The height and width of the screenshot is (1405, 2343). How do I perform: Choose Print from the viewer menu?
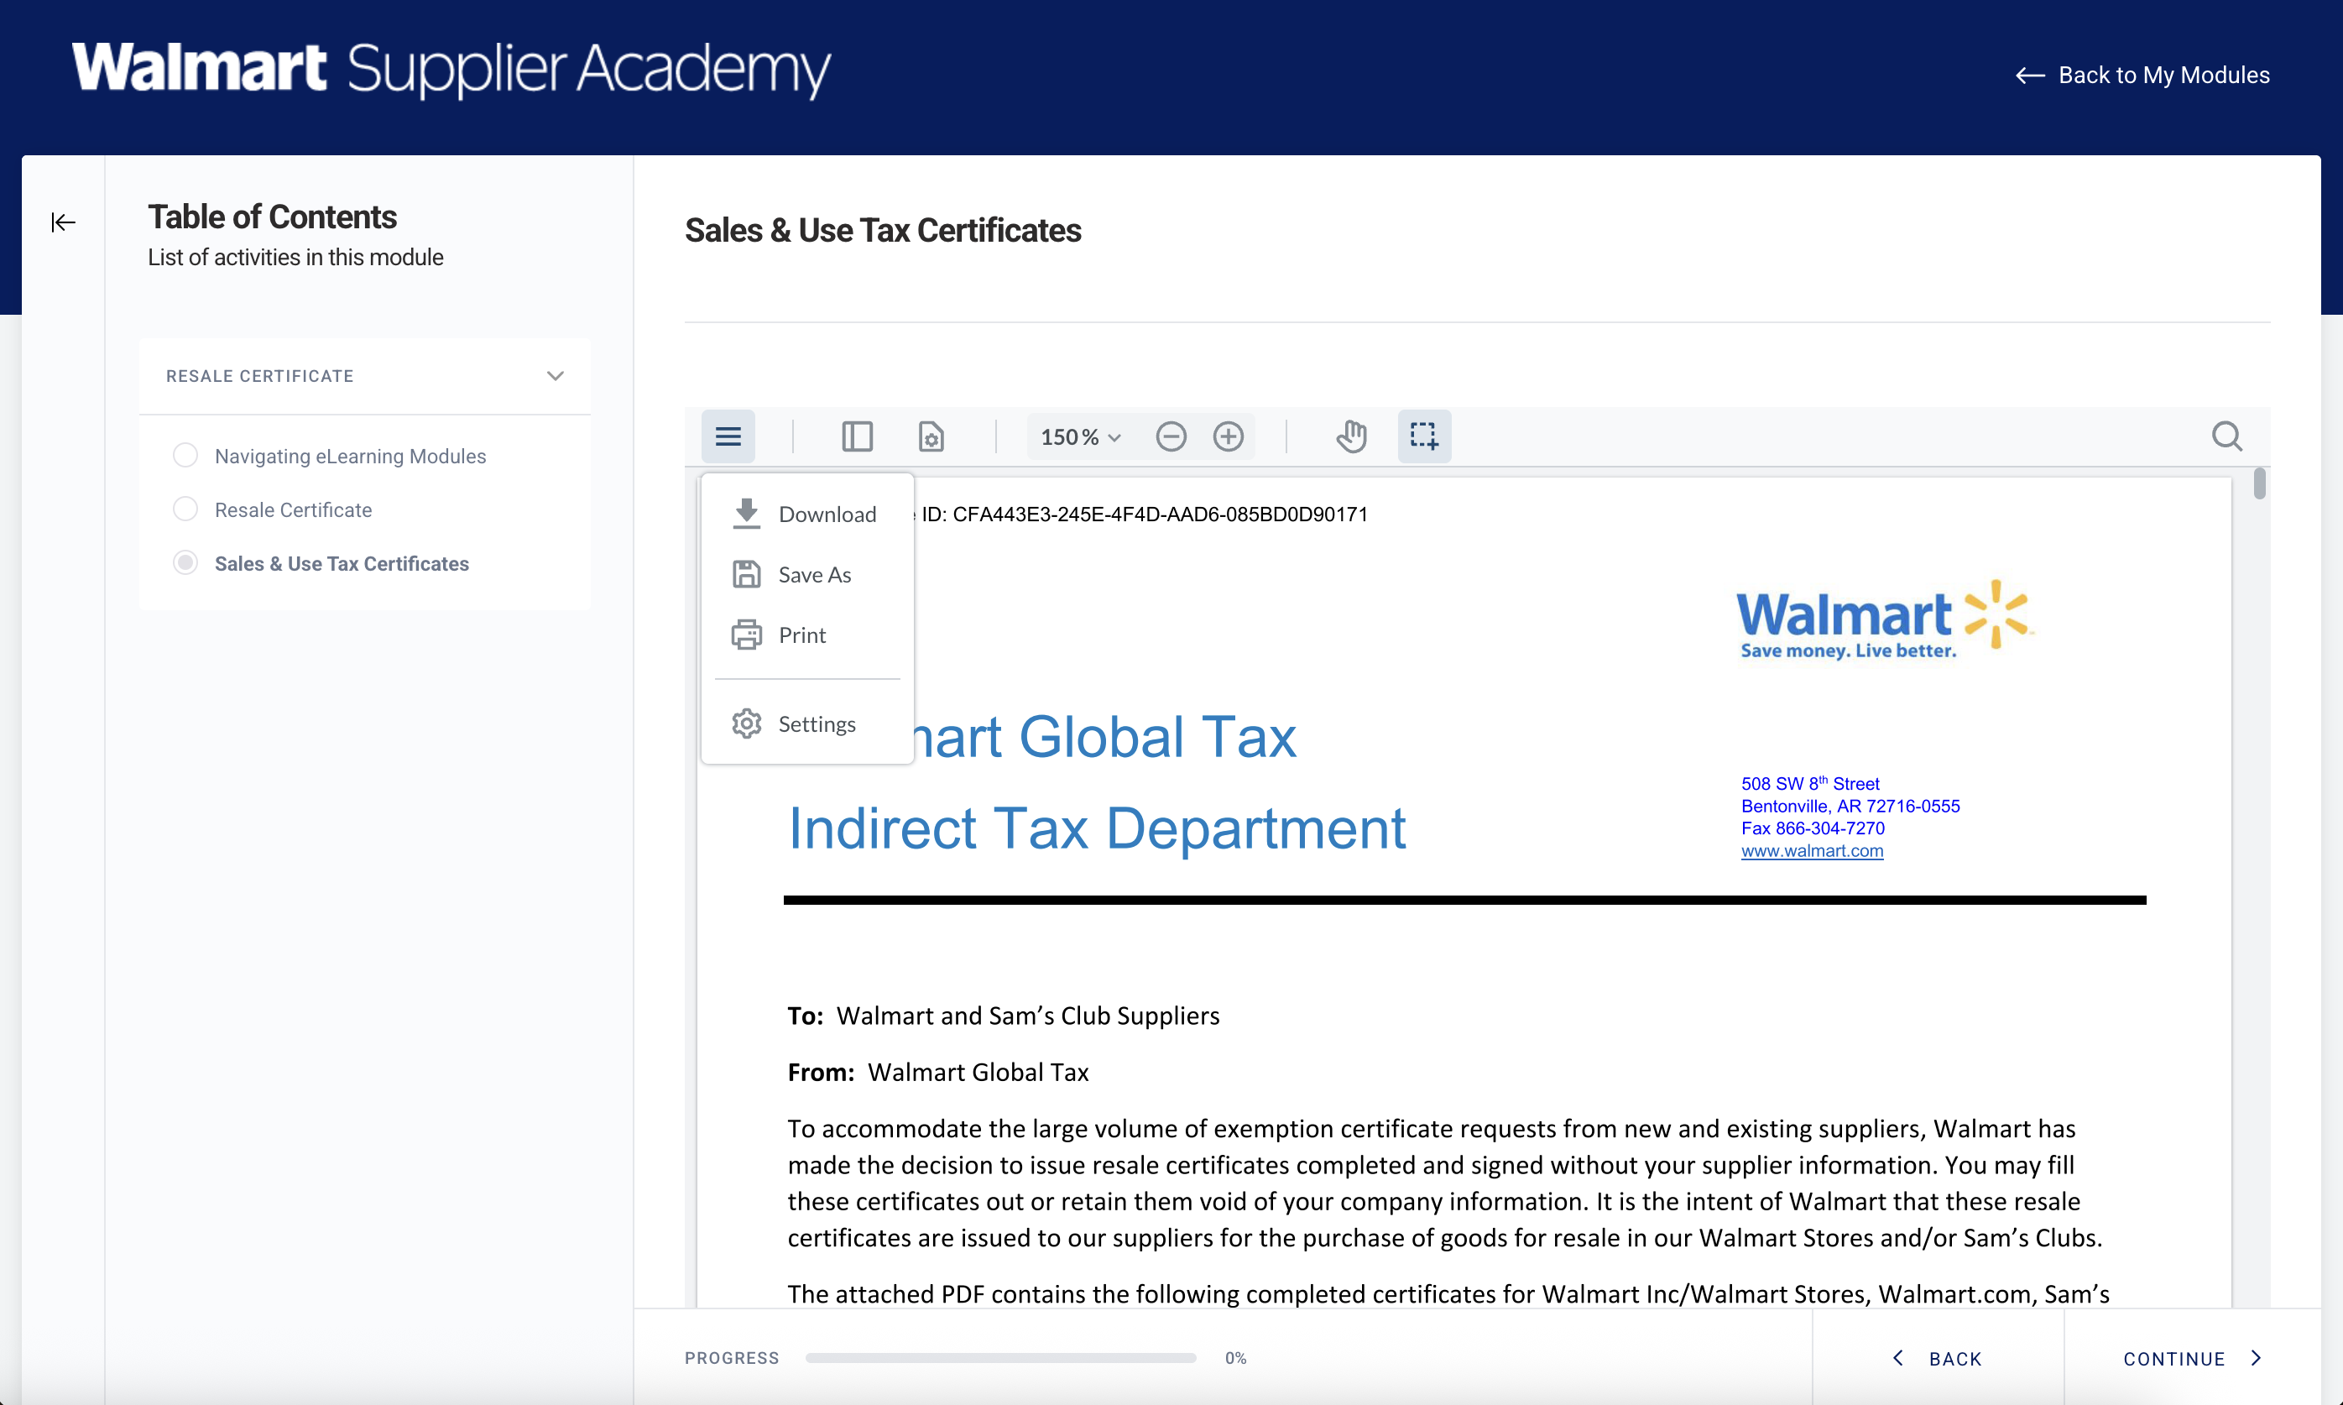tap(806, 635)
